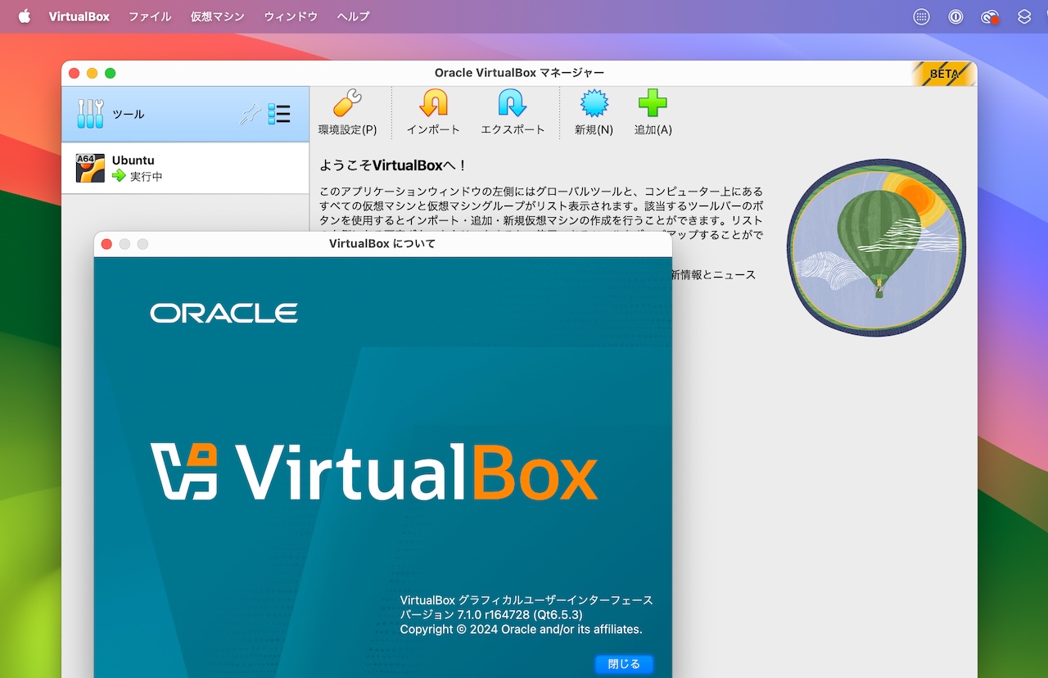Click the VirtualBox logo in About dialog
This screenshot has width=1048, height=678.
point(374,472)
